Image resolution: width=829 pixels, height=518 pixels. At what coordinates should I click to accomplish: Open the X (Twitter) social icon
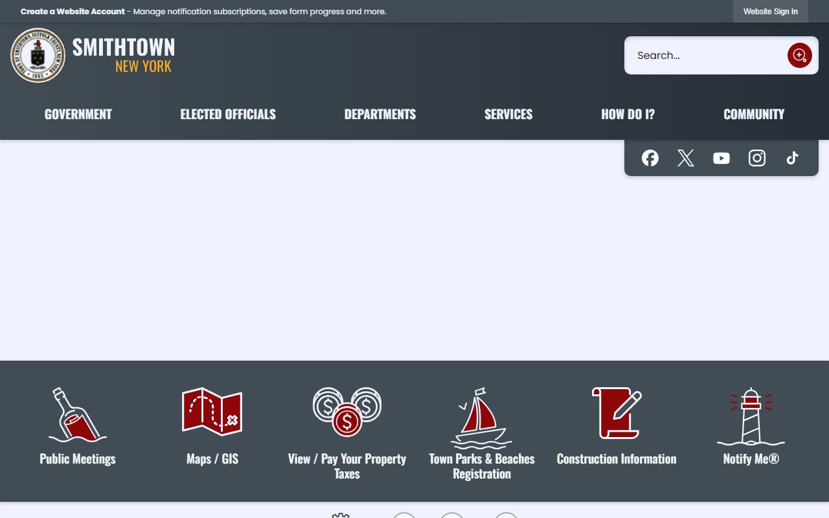[x=686, y=158]
